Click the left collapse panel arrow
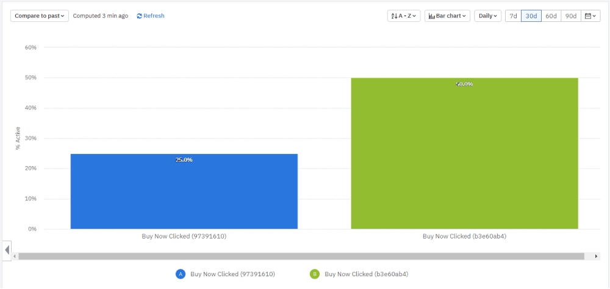The image size is (610, 289). pos(7,250)
